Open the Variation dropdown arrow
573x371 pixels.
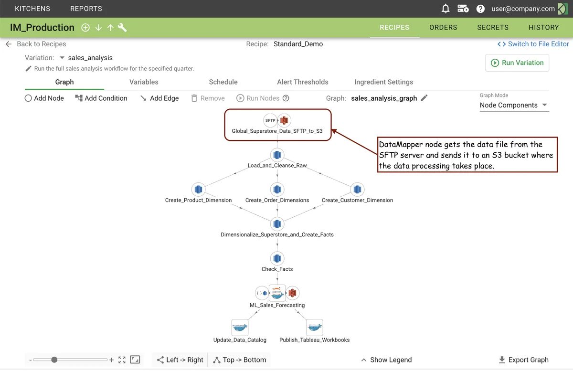point(62,58)
